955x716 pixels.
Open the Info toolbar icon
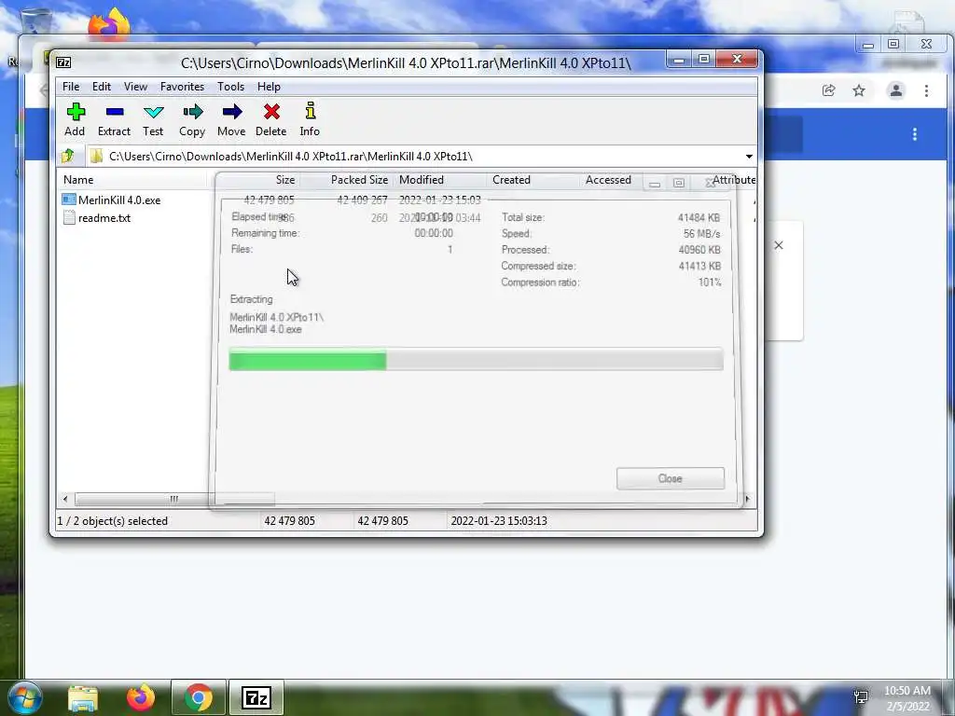click(310, 111)
